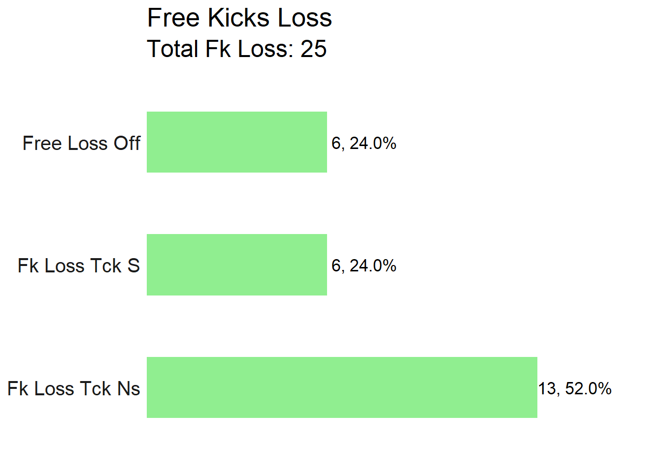Image resolution: width=662 pixels, height=472 pixels.
Task: Click the number 25 in the subtitle
Action: tap(314, 49)
